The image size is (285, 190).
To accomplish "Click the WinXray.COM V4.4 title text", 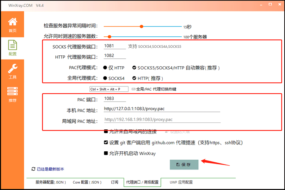I will pyautogui.click(x=26, y=5).
